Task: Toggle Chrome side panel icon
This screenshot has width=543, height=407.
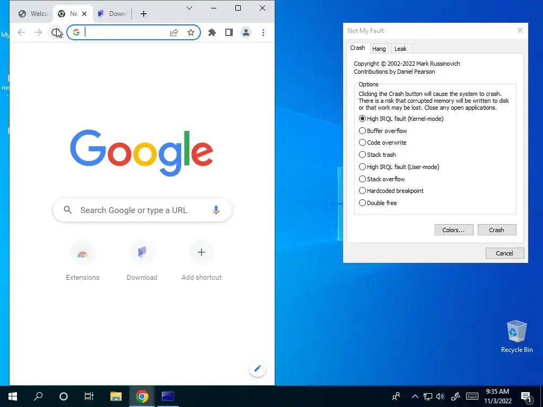Action: [x=229, y=32]
